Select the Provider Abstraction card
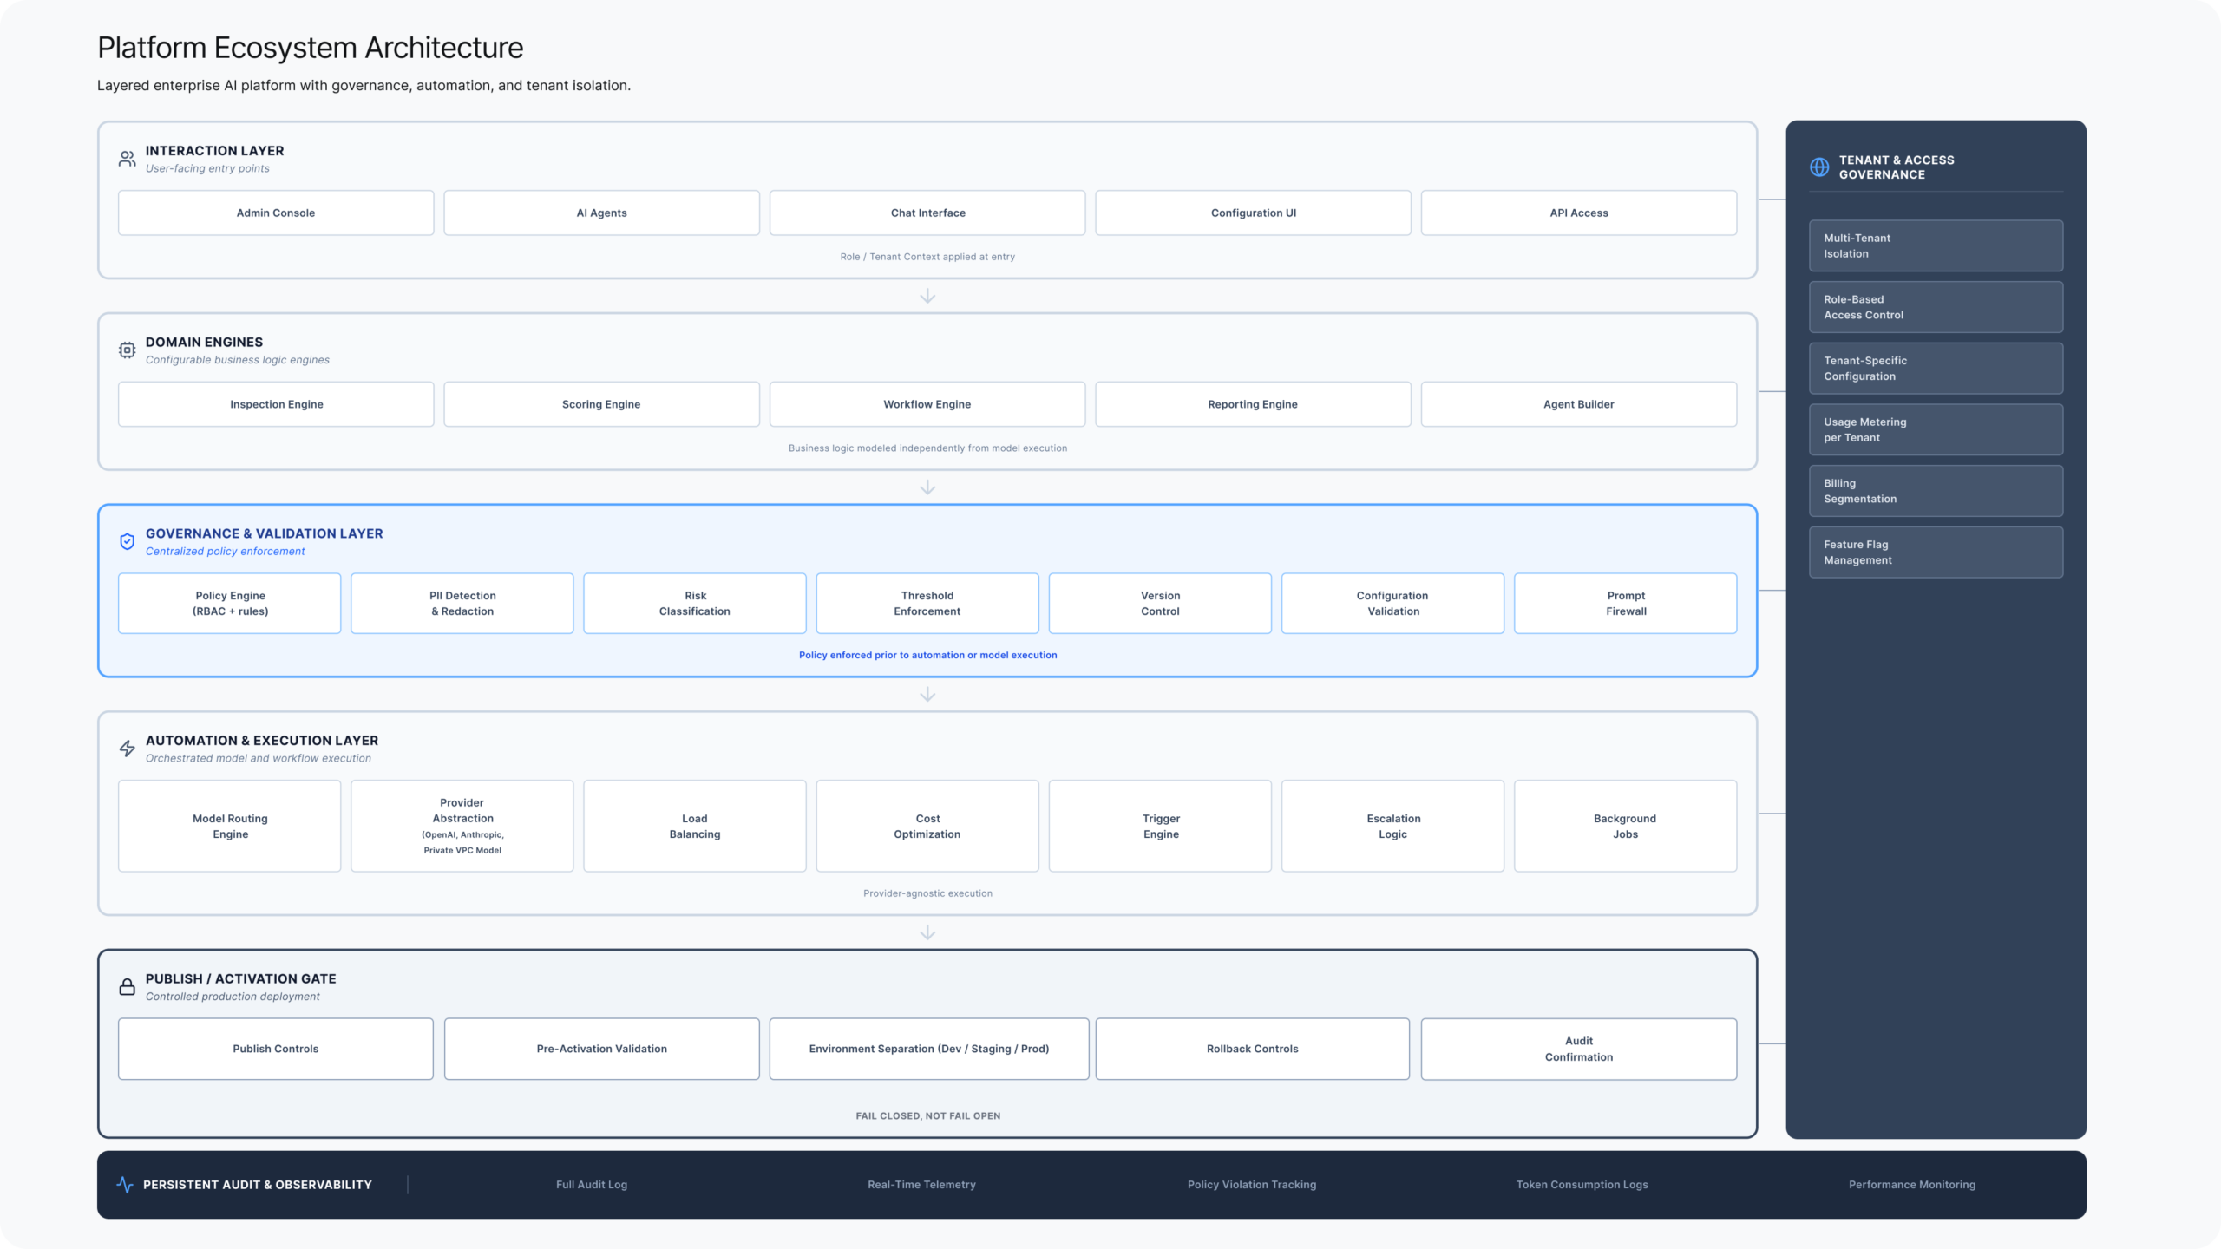 462,826
